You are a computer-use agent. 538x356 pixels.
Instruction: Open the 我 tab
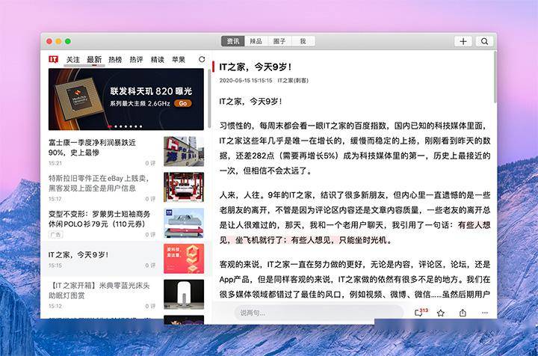coord(303,41)
